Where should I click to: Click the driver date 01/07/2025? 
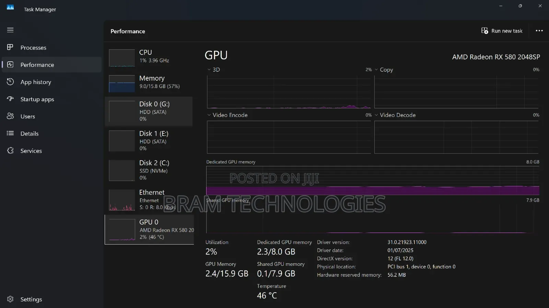pyautogui.click(x=400, y=250)
